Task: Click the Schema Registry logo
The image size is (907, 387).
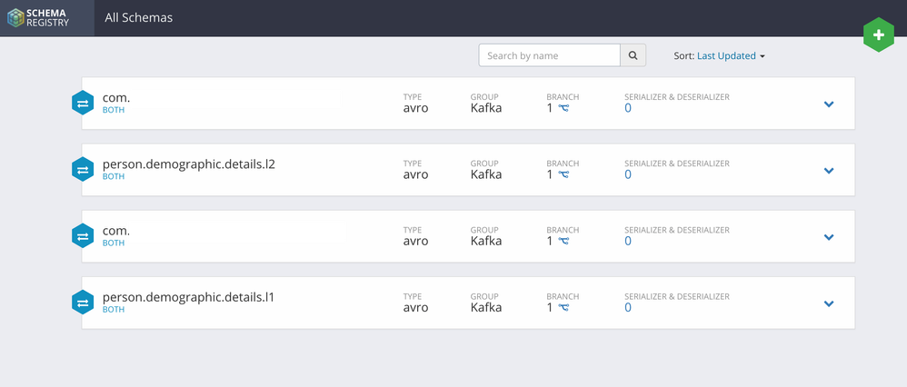Action: click(x=47, y=18)
